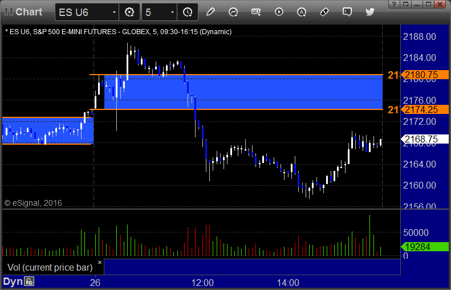This screenshot has height=290, width=451.
Task: Click the help question mark button
Action: click(x=394, y=4)
